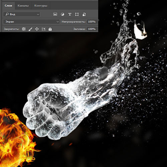This screenshot has width=167, height=167.
Task: Open the Каналы tab
Action: (23, 6)
